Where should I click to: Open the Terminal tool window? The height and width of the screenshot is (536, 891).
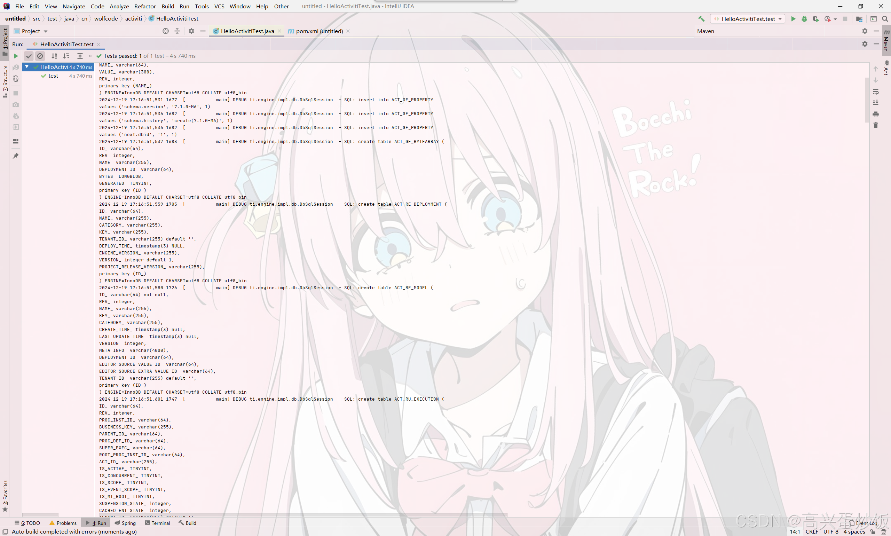coord(157,523)
